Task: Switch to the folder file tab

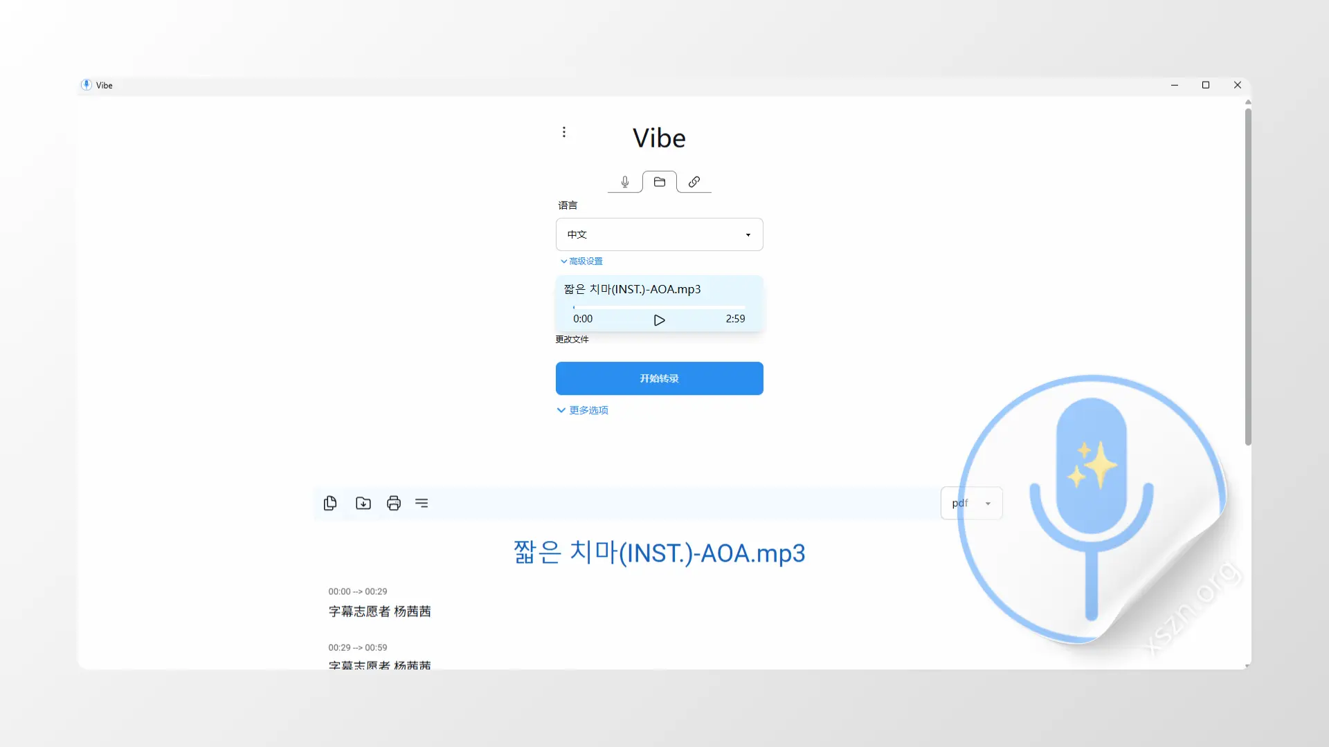Action: click(660, 182)
